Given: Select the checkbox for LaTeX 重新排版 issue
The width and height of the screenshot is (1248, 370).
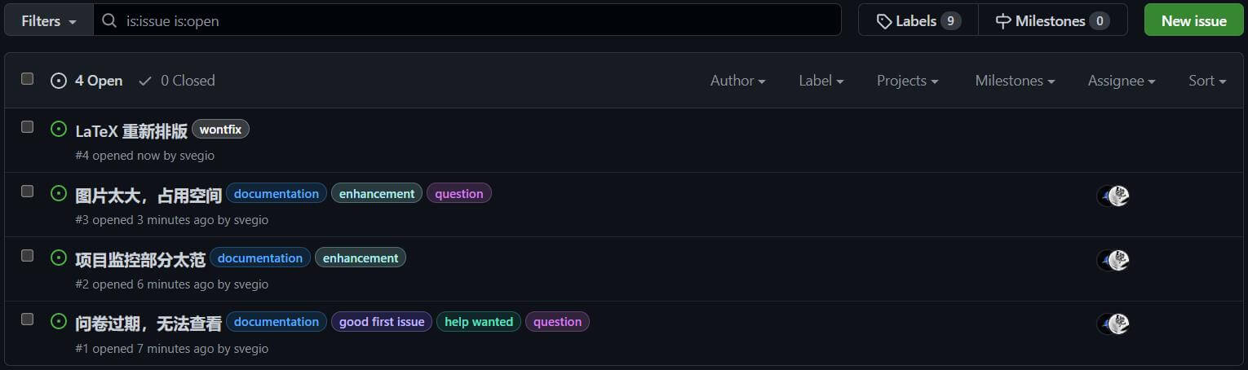Looking at the screenshot, I should (x=28, y=127).
